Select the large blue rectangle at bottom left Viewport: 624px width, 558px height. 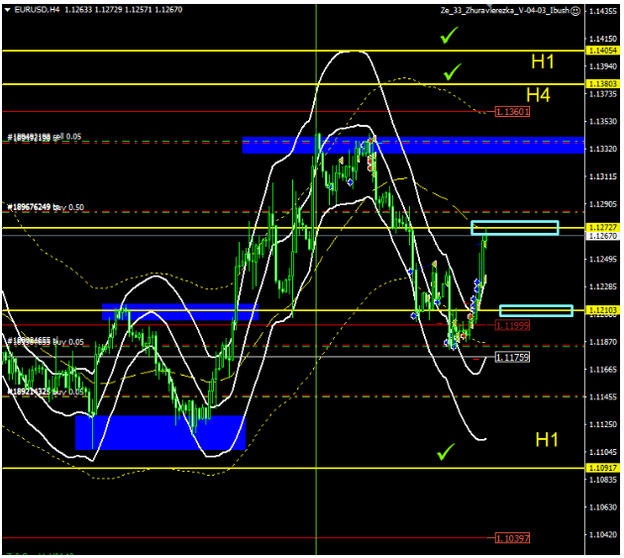(x=159, y=432)
